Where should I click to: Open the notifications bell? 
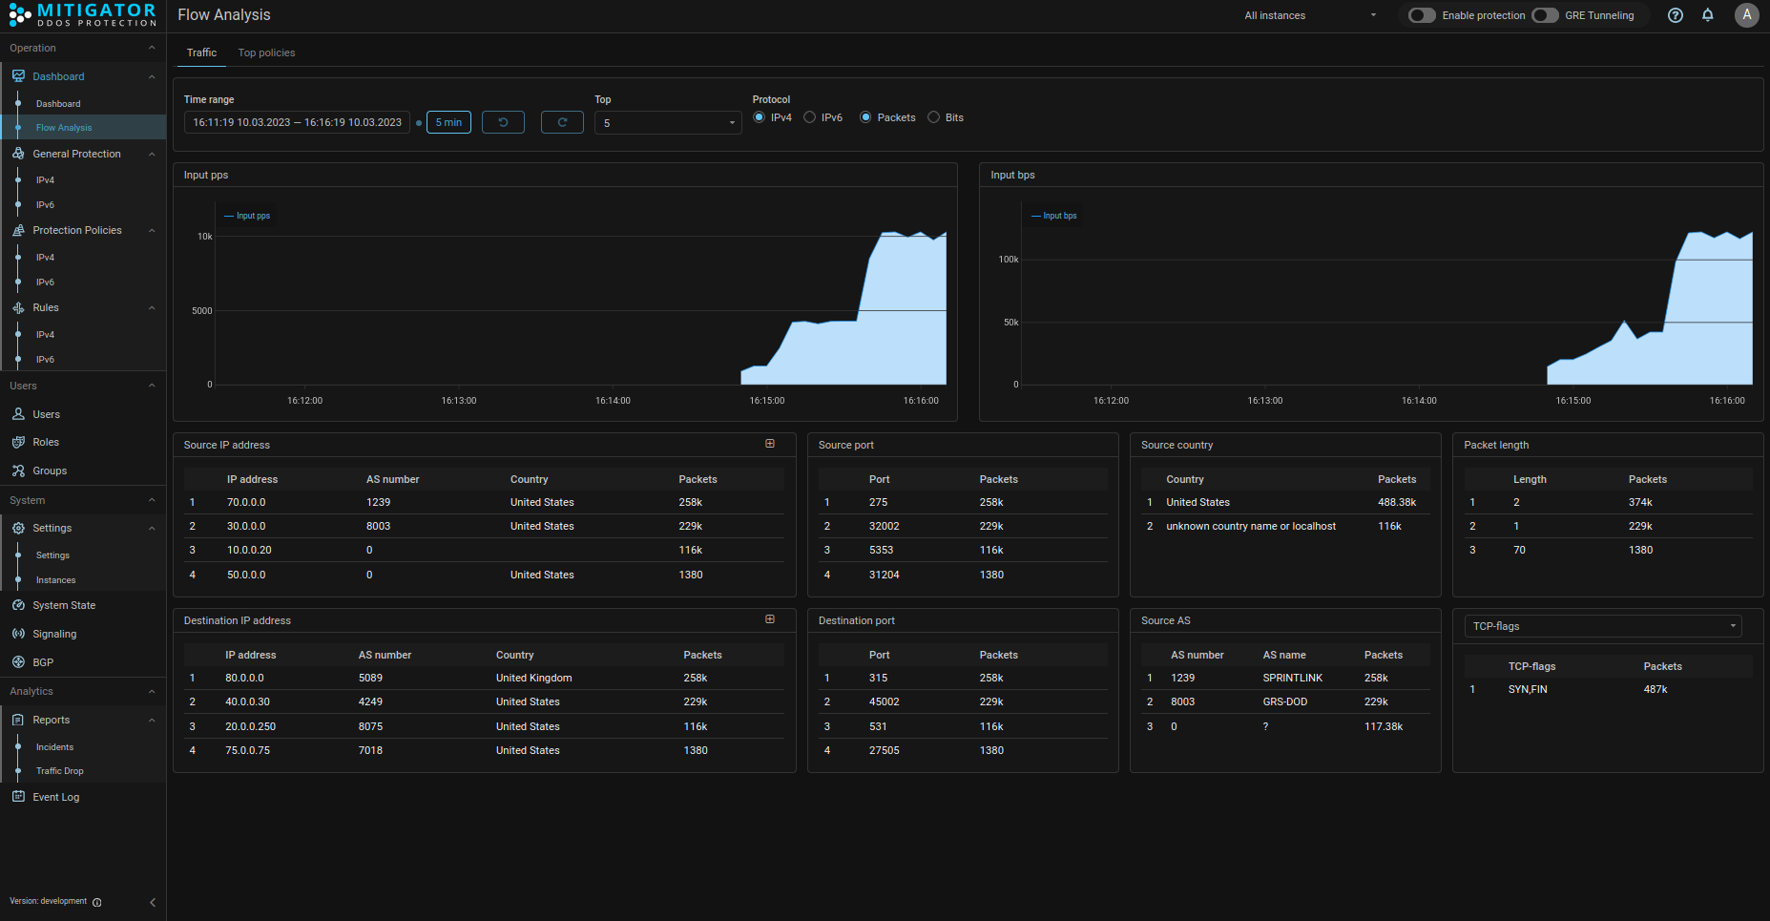point(1708,15)
